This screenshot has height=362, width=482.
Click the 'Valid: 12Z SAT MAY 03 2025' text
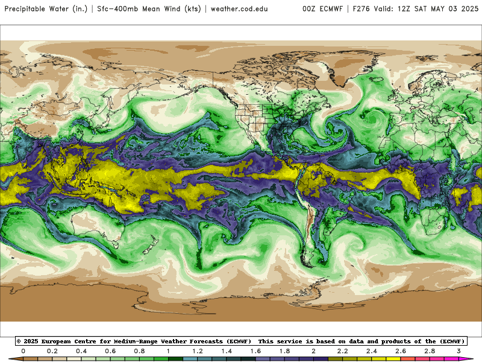pyautogui.click(x=426, y=9)
